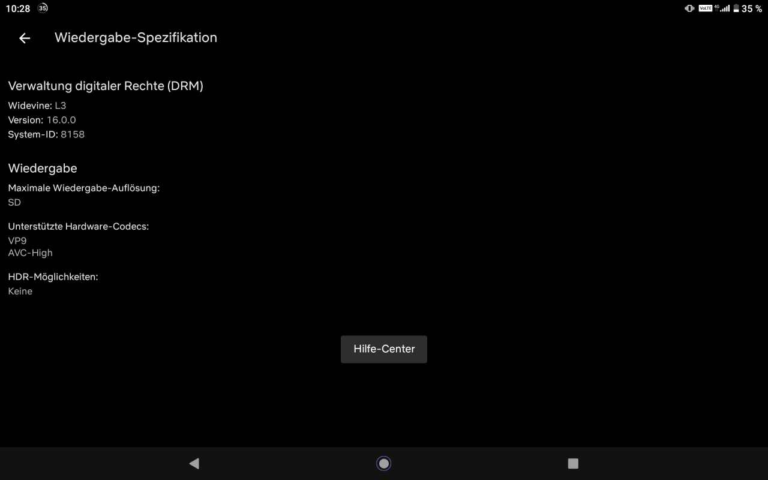Select the Widevine: L3 line

[x=37, y=106]
